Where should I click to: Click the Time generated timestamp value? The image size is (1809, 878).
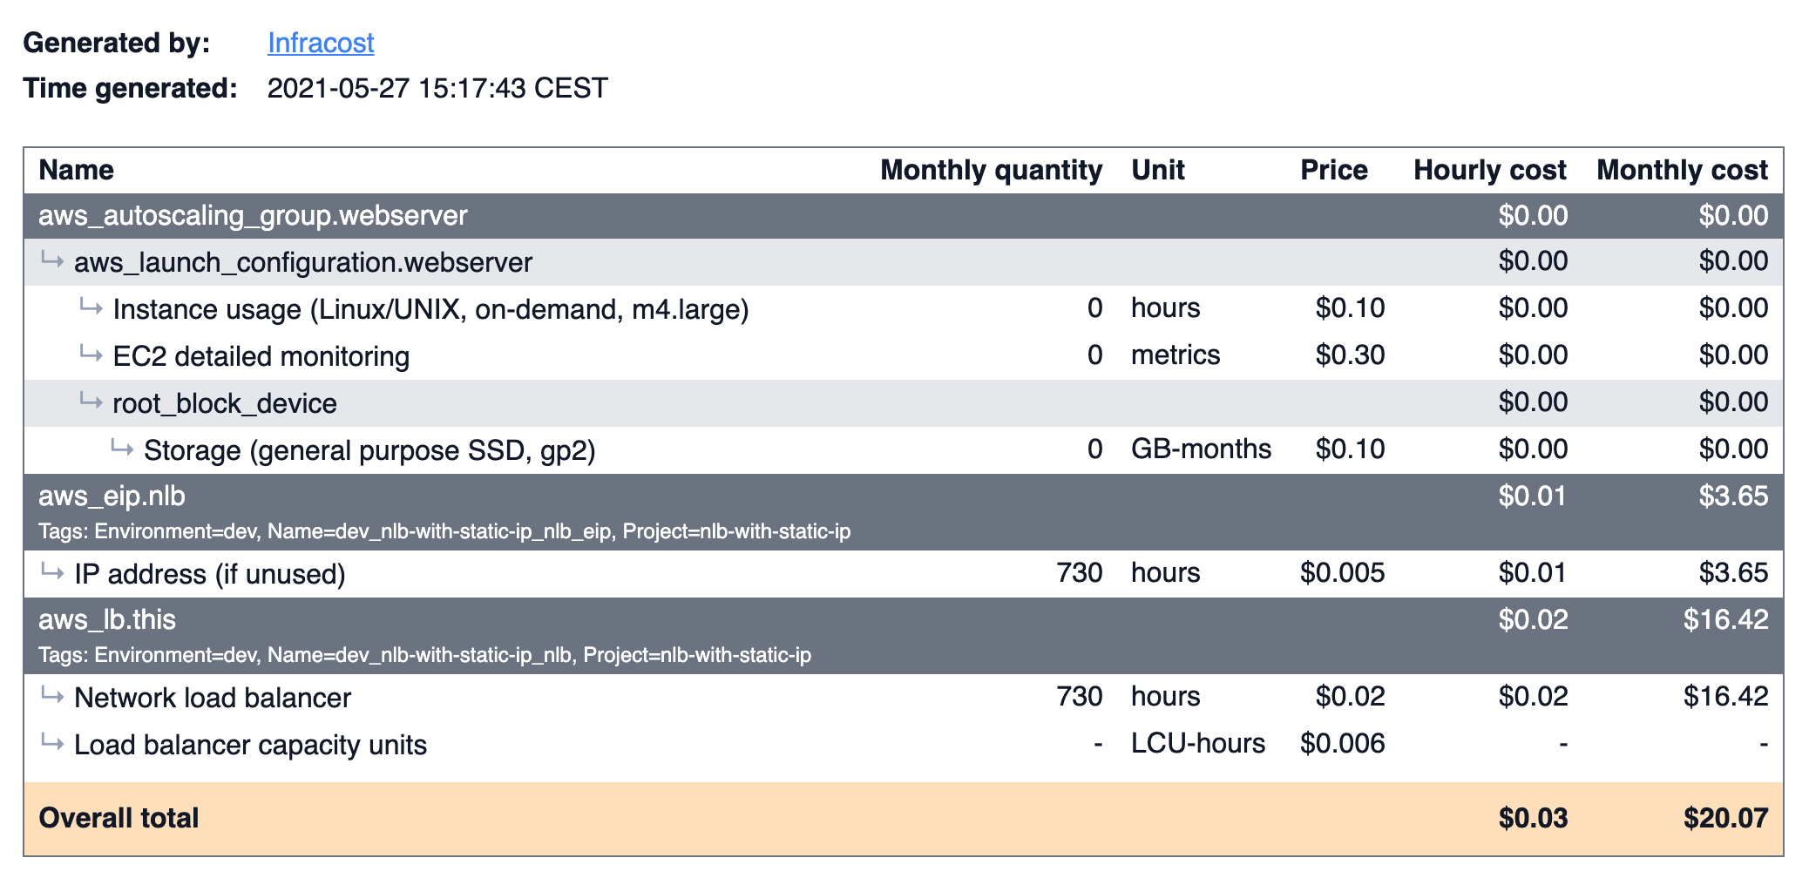coord(437,88)
